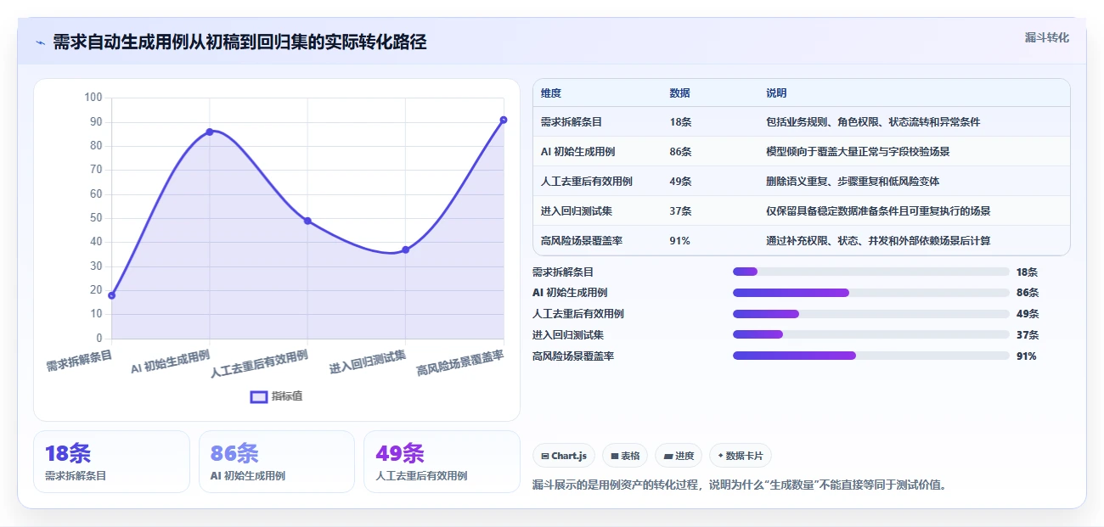Click the description starting 包括业务规则
This screenshot has width=1104, height=527.
point(873,122)
